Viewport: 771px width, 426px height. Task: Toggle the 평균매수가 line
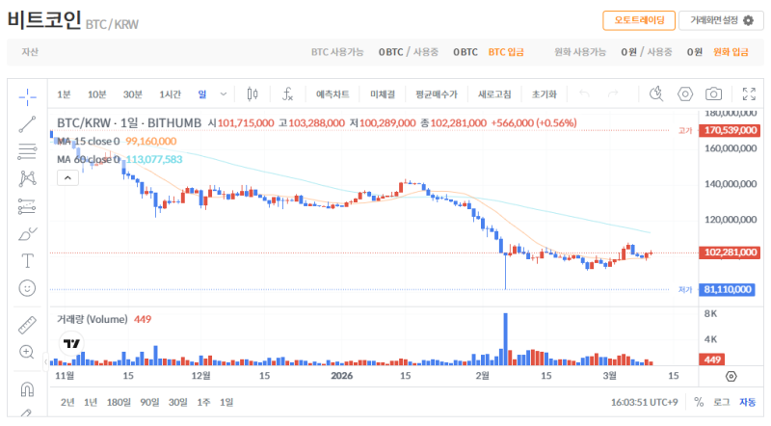point(437,94)
